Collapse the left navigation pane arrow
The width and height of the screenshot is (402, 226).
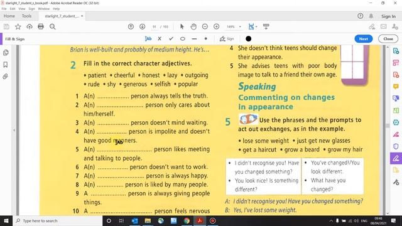(x=14, y=130)
